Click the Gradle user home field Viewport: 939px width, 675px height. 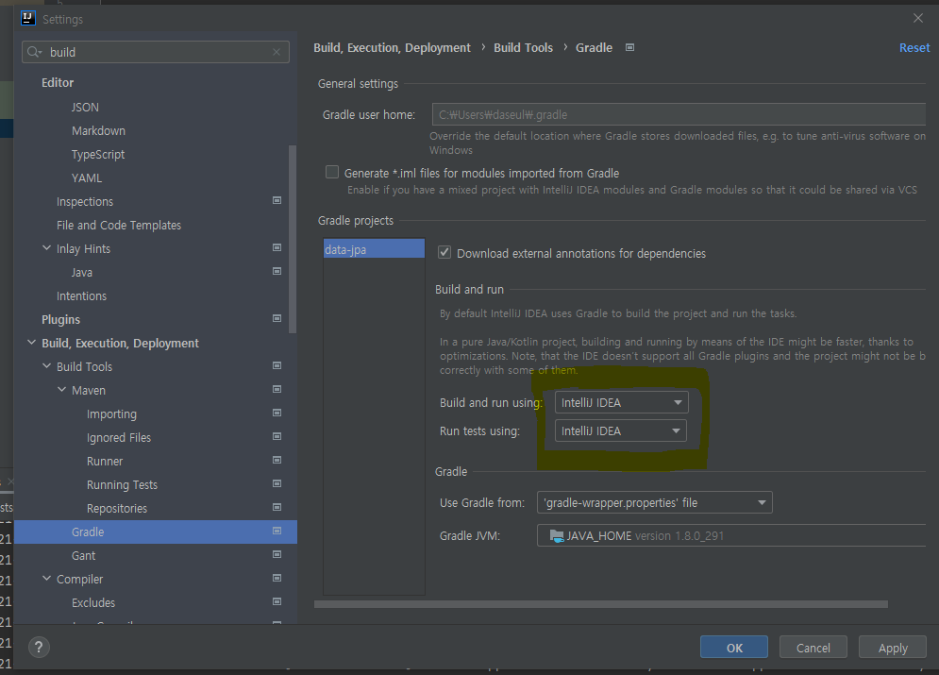pyautogui.click(x=679, y=114)
